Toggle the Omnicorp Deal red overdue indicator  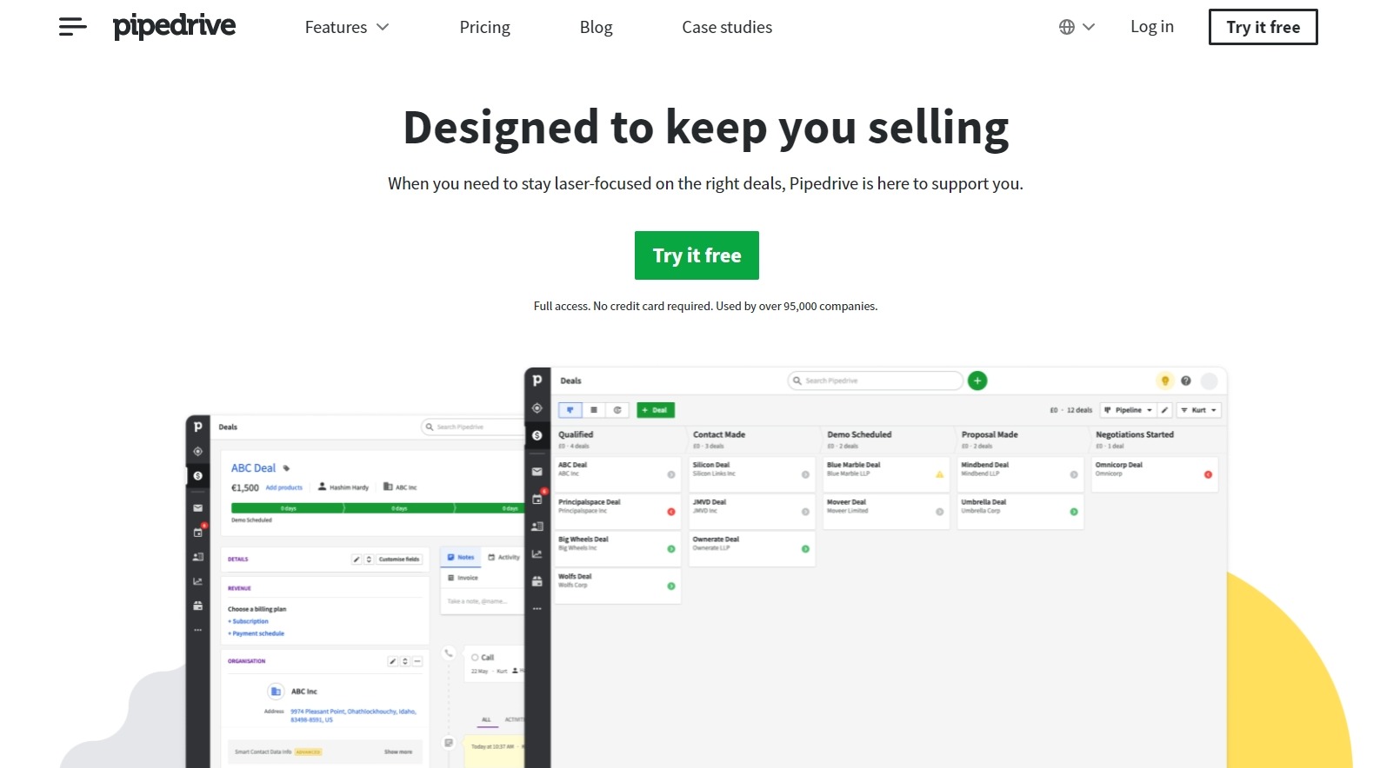[x=1208, y=474]
